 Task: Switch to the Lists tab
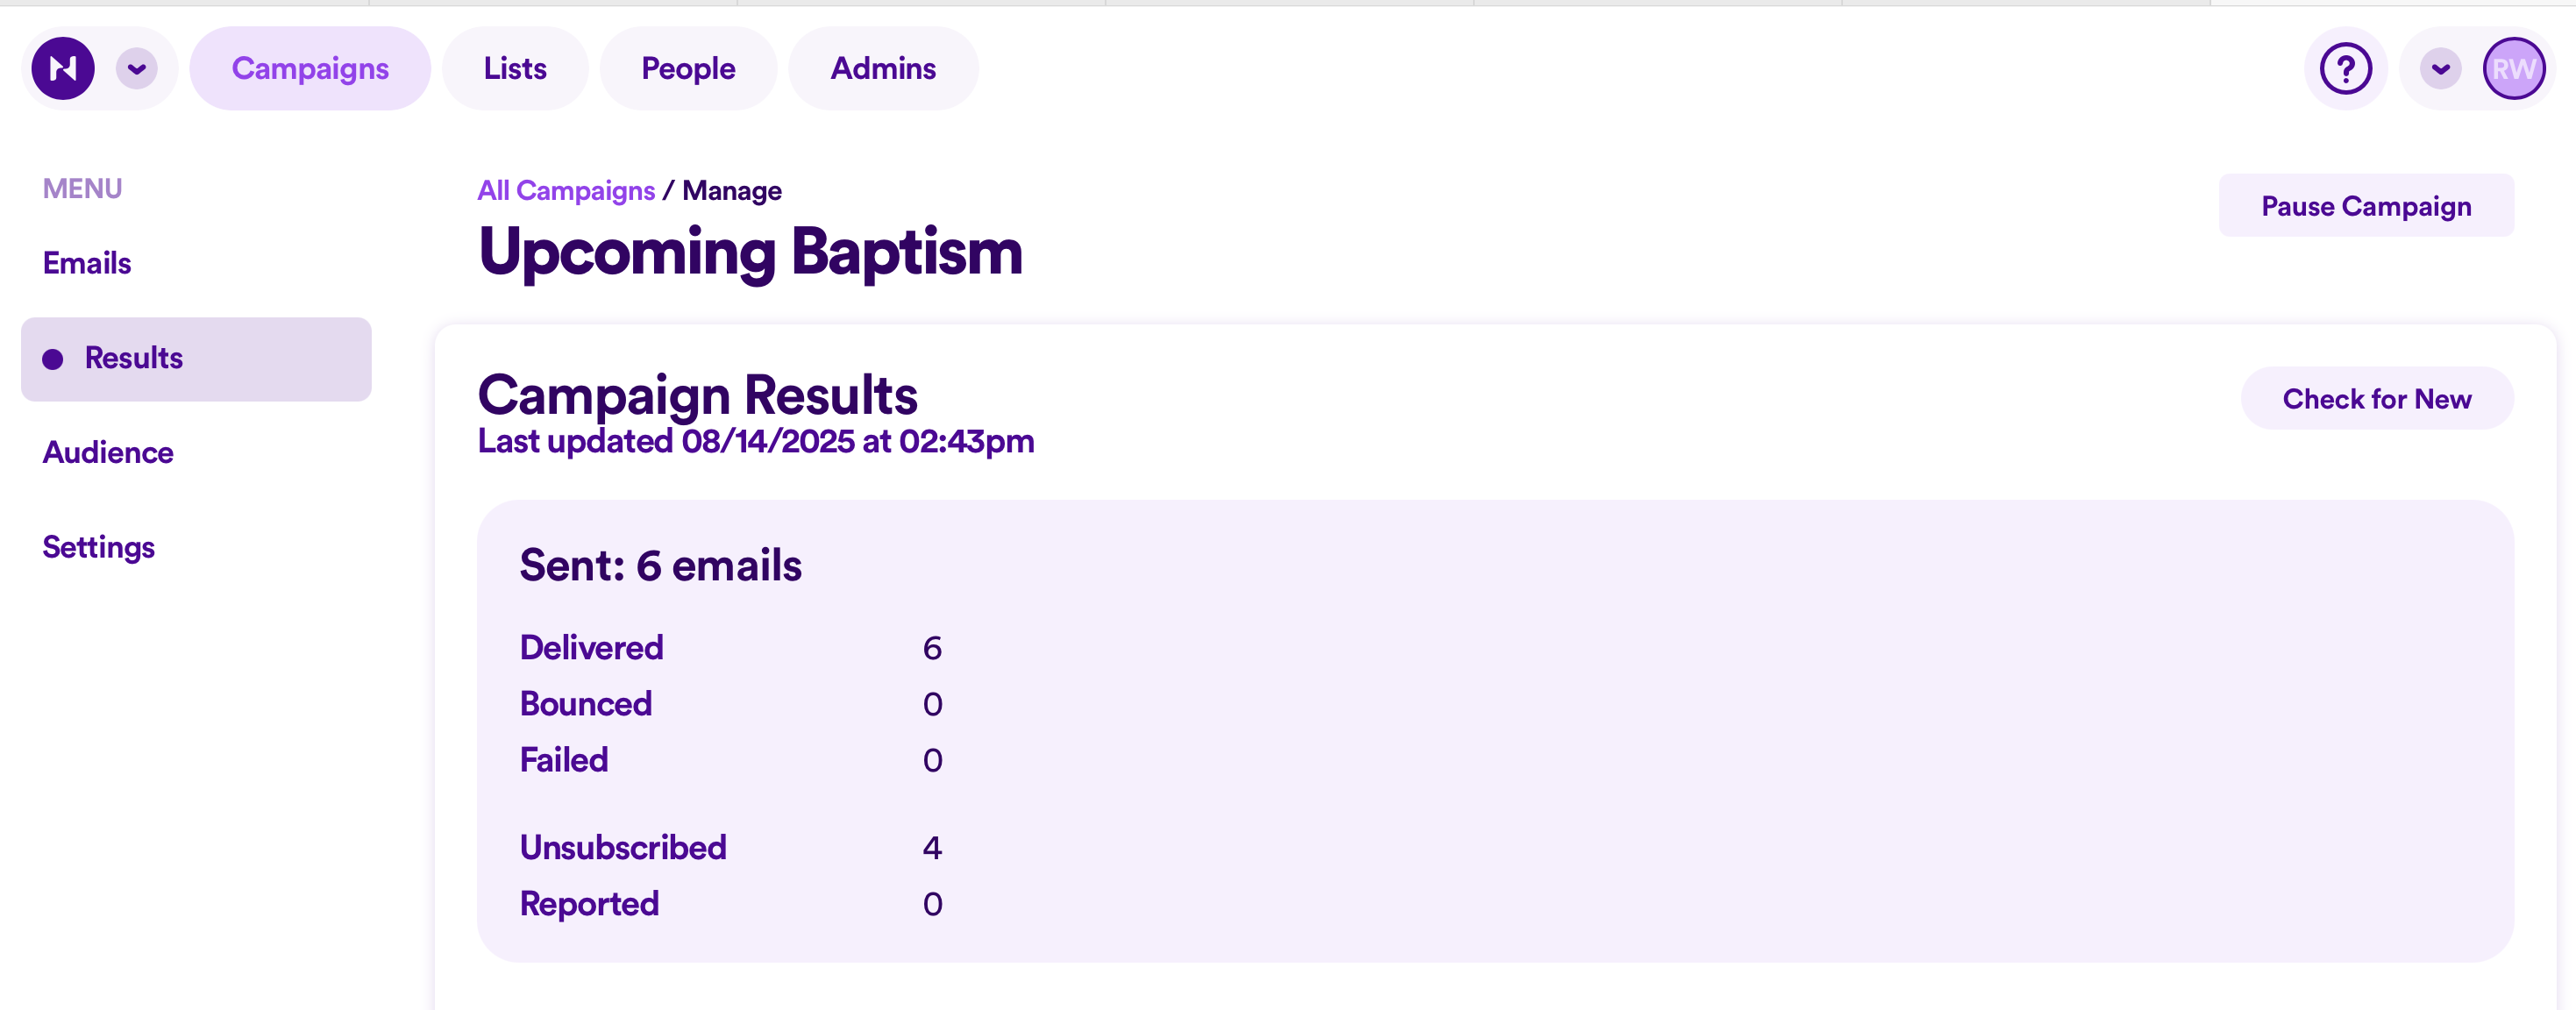pyautogui.click(x=515, y=69)
